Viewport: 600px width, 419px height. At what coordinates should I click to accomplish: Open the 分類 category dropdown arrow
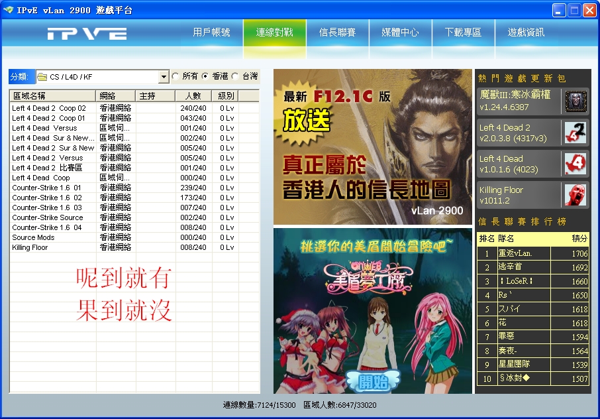point(164,77)
